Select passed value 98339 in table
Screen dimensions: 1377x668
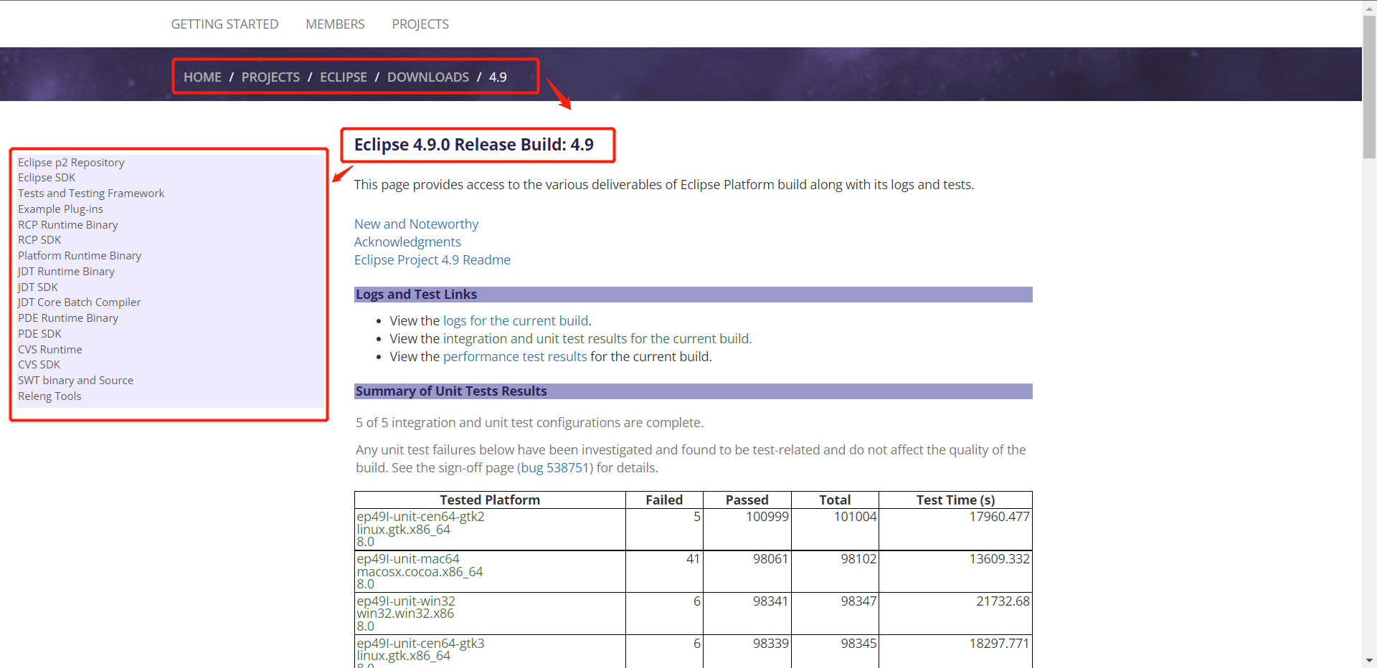coord(771,644)
